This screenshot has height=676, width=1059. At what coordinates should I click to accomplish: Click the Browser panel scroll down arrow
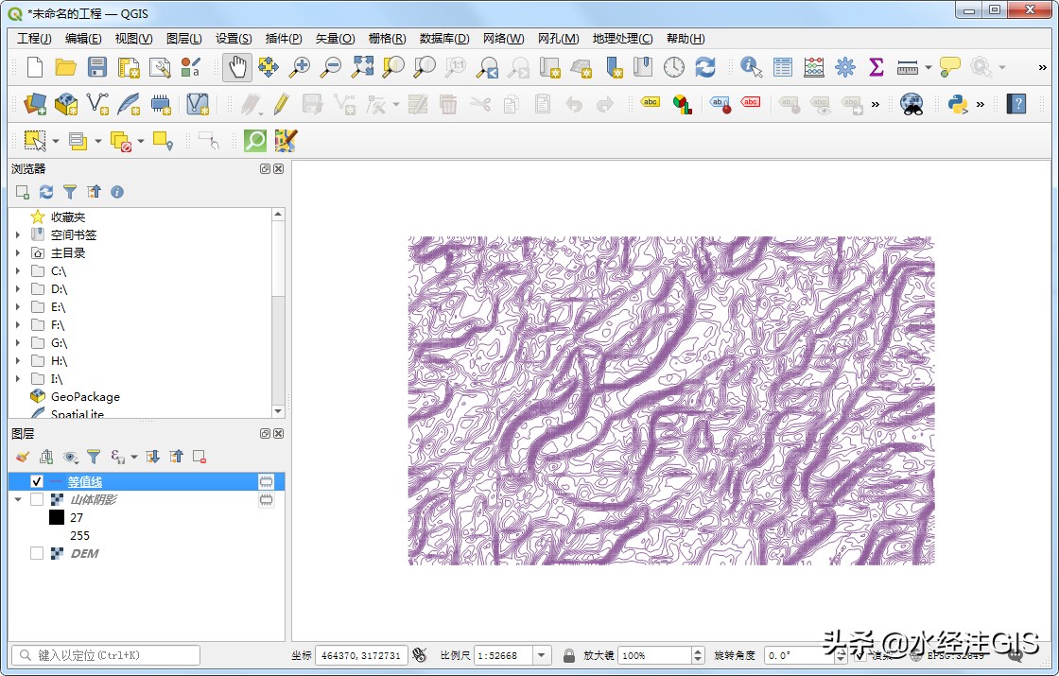[x=278, y=410]
